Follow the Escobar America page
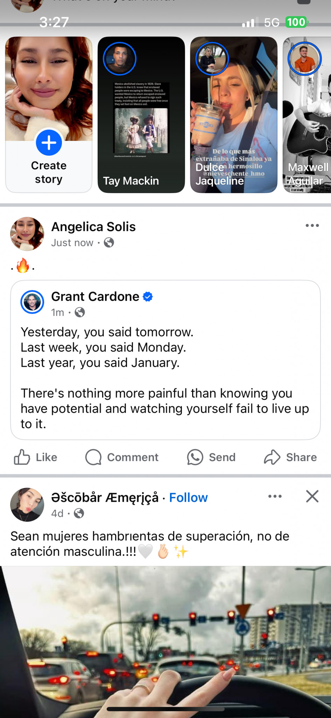Image resolution: width=331 pixels, height=718 pixels. click(x=188, y=497)
